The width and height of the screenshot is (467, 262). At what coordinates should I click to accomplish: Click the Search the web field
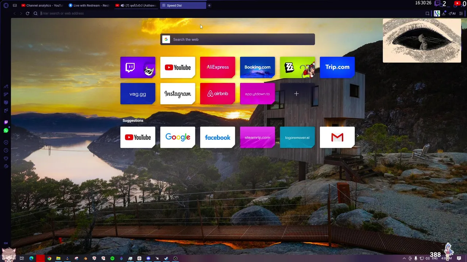tap(238, 39)
